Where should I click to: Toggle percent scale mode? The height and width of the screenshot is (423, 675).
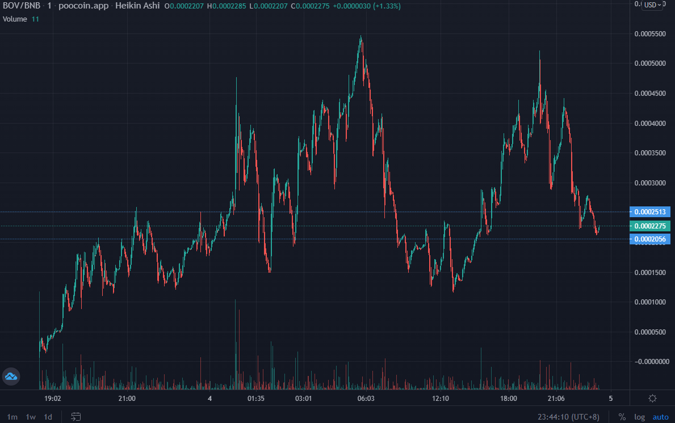[622, 417]
